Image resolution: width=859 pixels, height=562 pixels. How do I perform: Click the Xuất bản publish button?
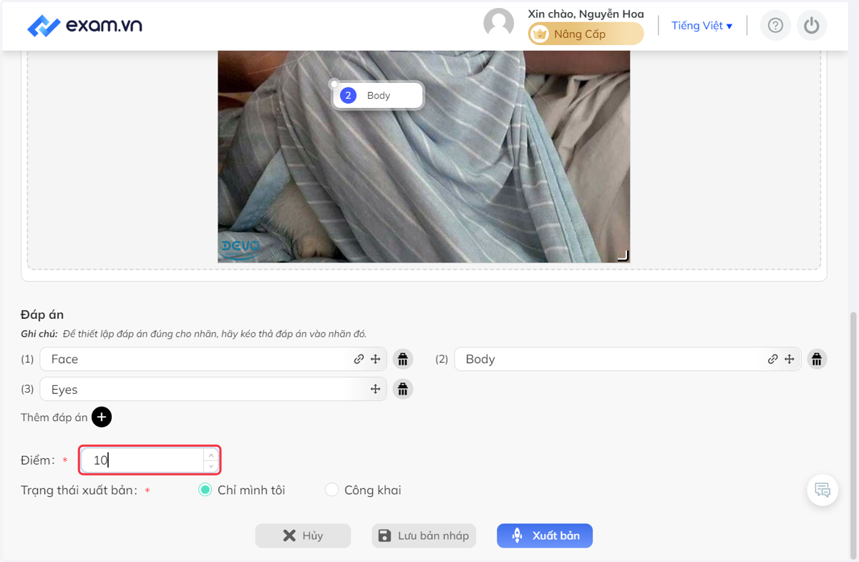click(x=545, y=536)
